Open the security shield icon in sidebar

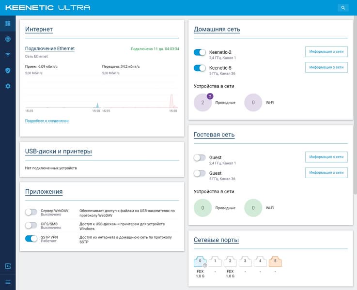click(x=8, y=70)
